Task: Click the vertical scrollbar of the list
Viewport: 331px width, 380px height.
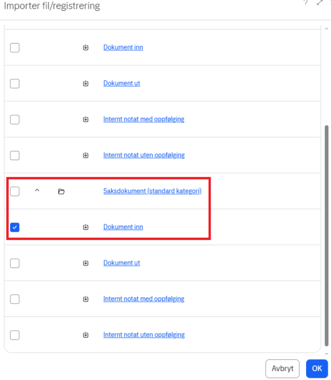Action: click(326, 233)
